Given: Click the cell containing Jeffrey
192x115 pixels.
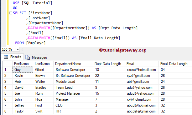Looking at the screenshot, I should [x=23, y=105].
